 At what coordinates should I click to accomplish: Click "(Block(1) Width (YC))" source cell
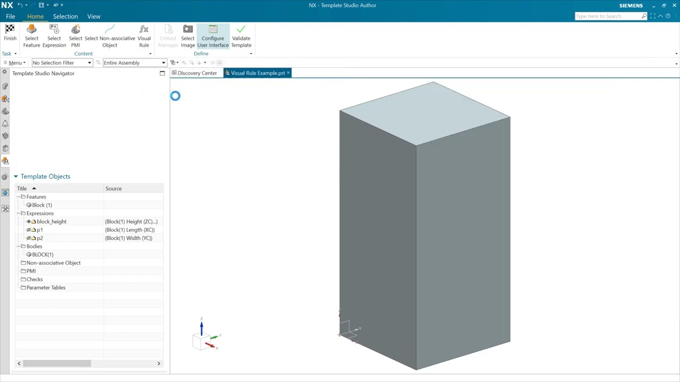129,238
